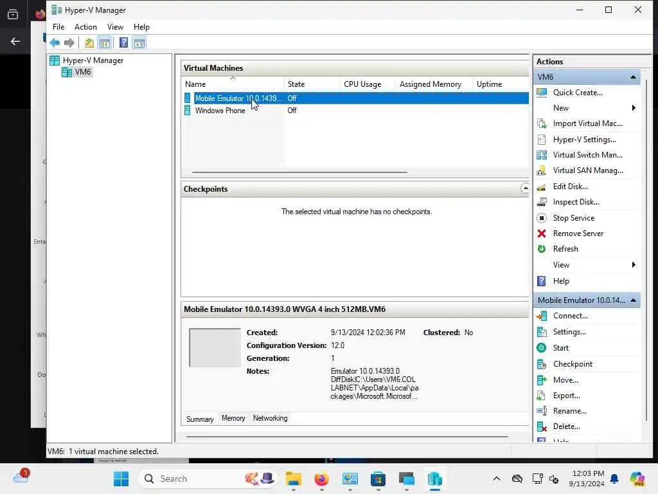This screenshot has width=658, height=494.
Task: Switch to the Summary tab
Action: [x=200, y=419]
